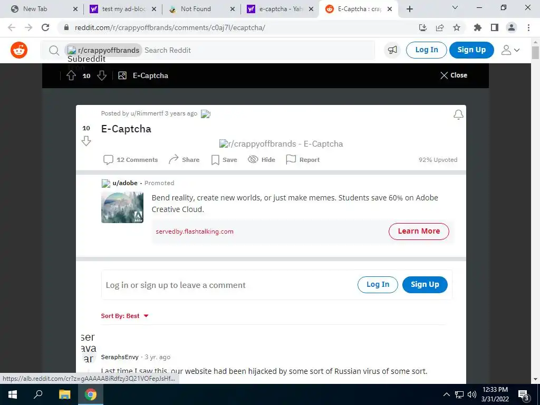This screenshot has height=405, width=540.
Task: Go back with the browser back arrow
Action: 12,27
